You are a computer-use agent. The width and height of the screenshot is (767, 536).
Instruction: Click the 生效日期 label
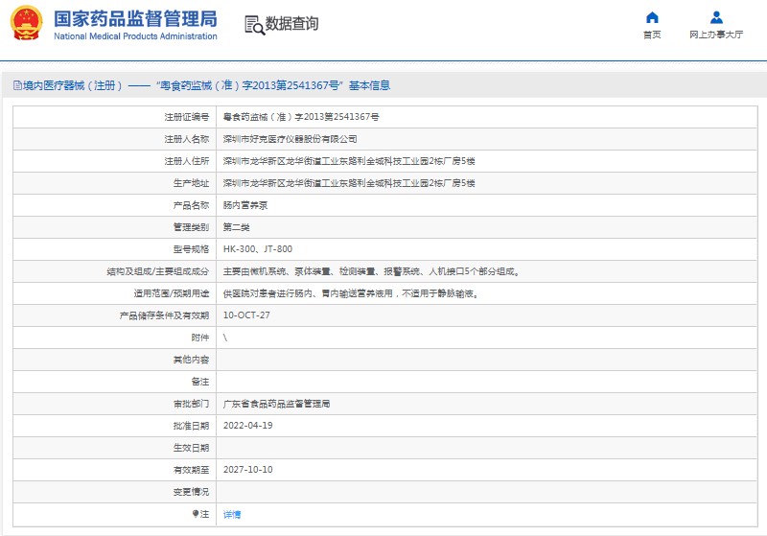[x=191, y=448]
